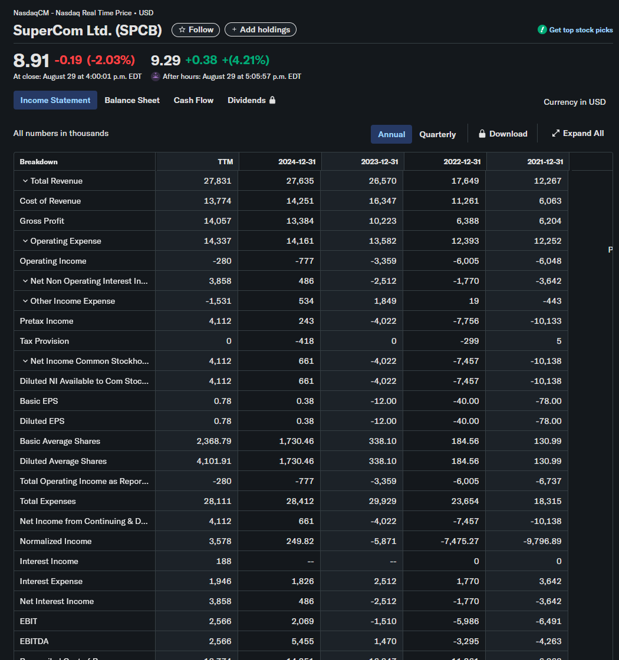Click the Basic Average Shares label

point(60,441)
